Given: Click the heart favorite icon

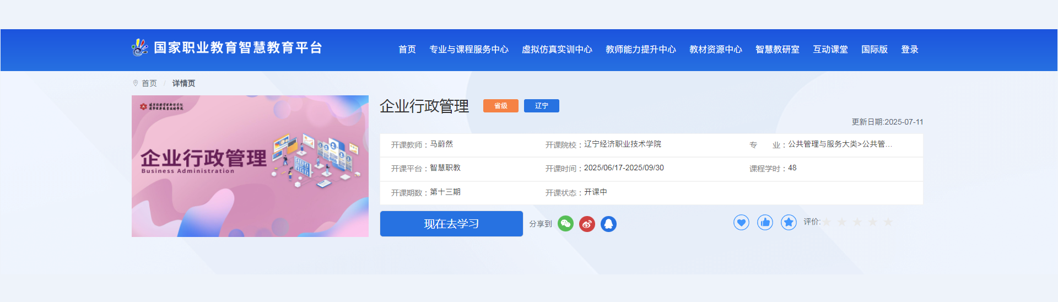Looking at the screenshot, I should point(741,223).
